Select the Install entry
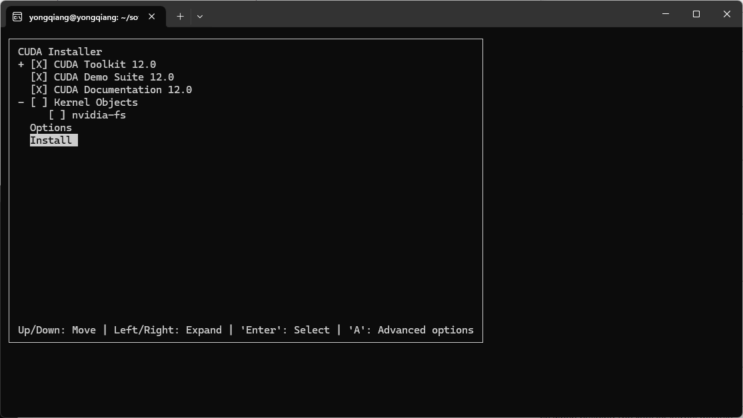 51,140
